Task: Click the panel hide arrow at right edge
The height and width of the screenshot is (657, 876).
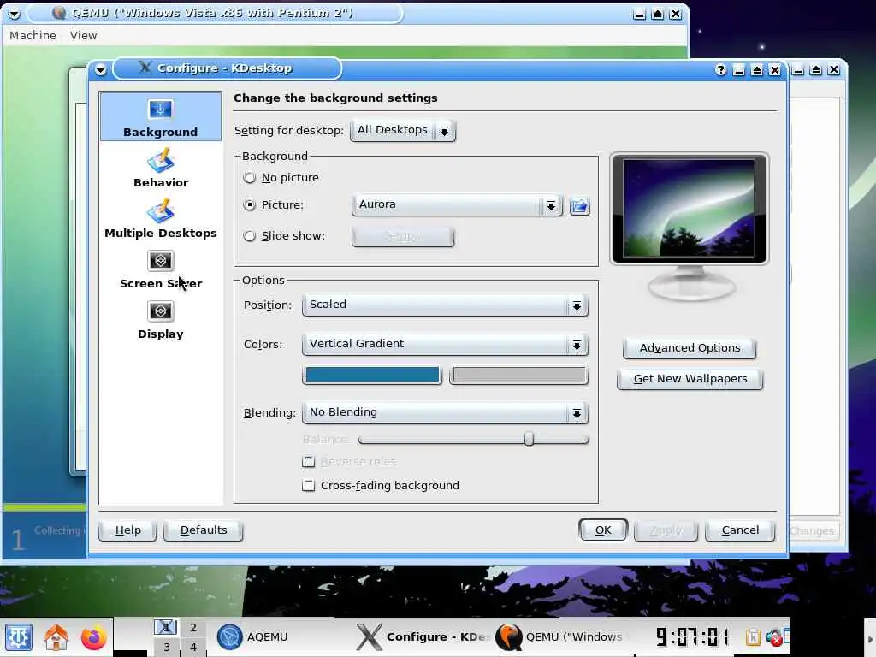Action: (x=870, y=637)
